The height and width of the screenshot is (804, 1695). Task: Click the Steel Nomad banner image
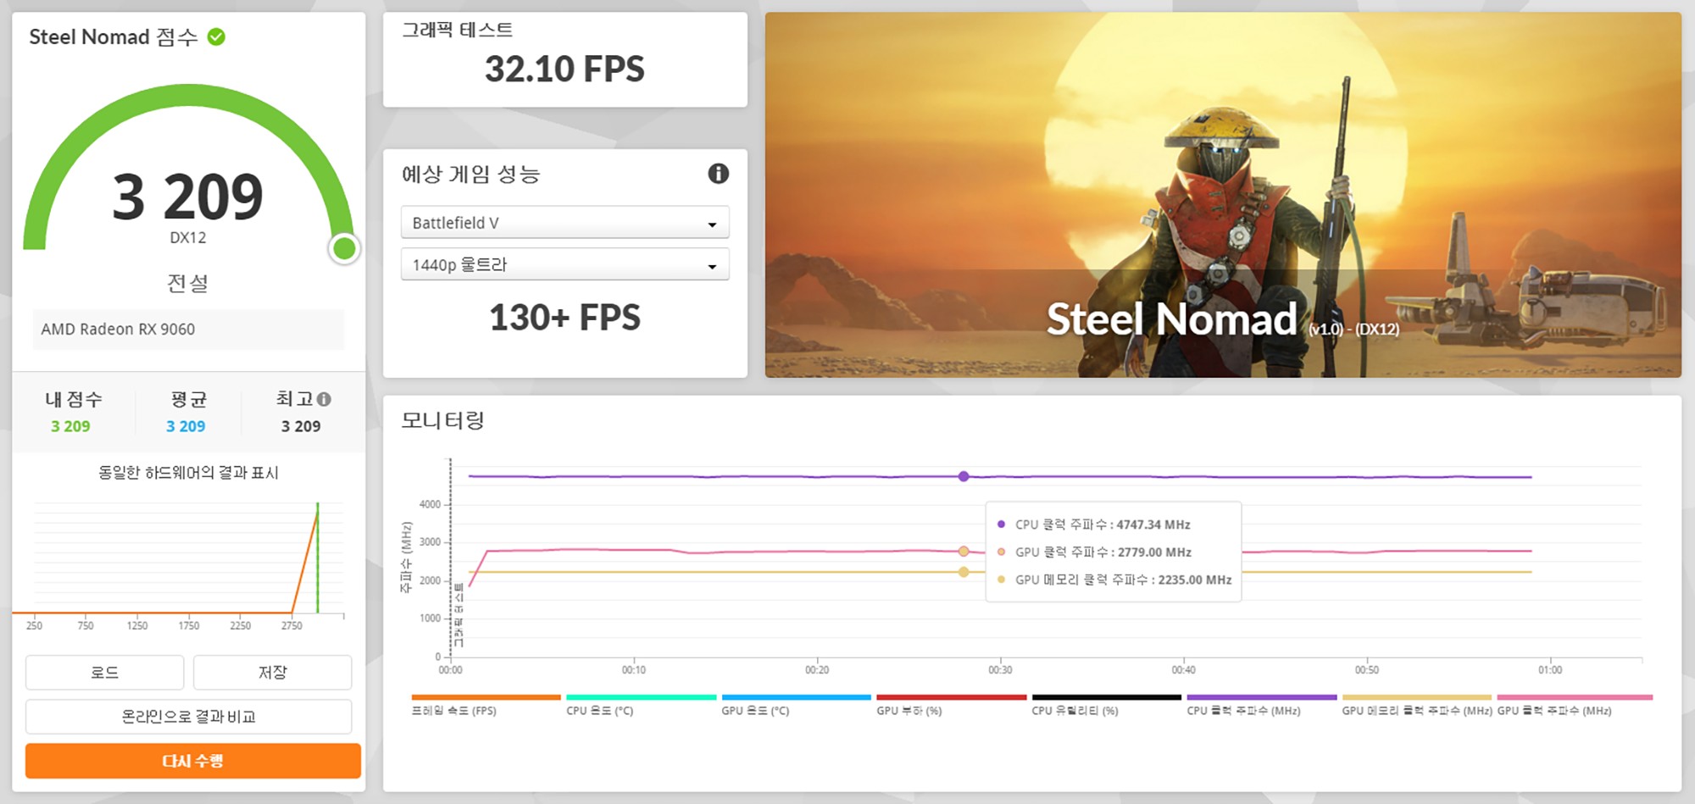click(x=1223, y=195)
